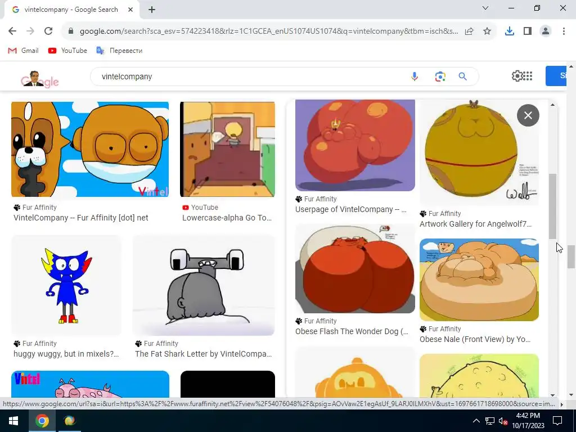Go back to the previous page

click(12, 31)
